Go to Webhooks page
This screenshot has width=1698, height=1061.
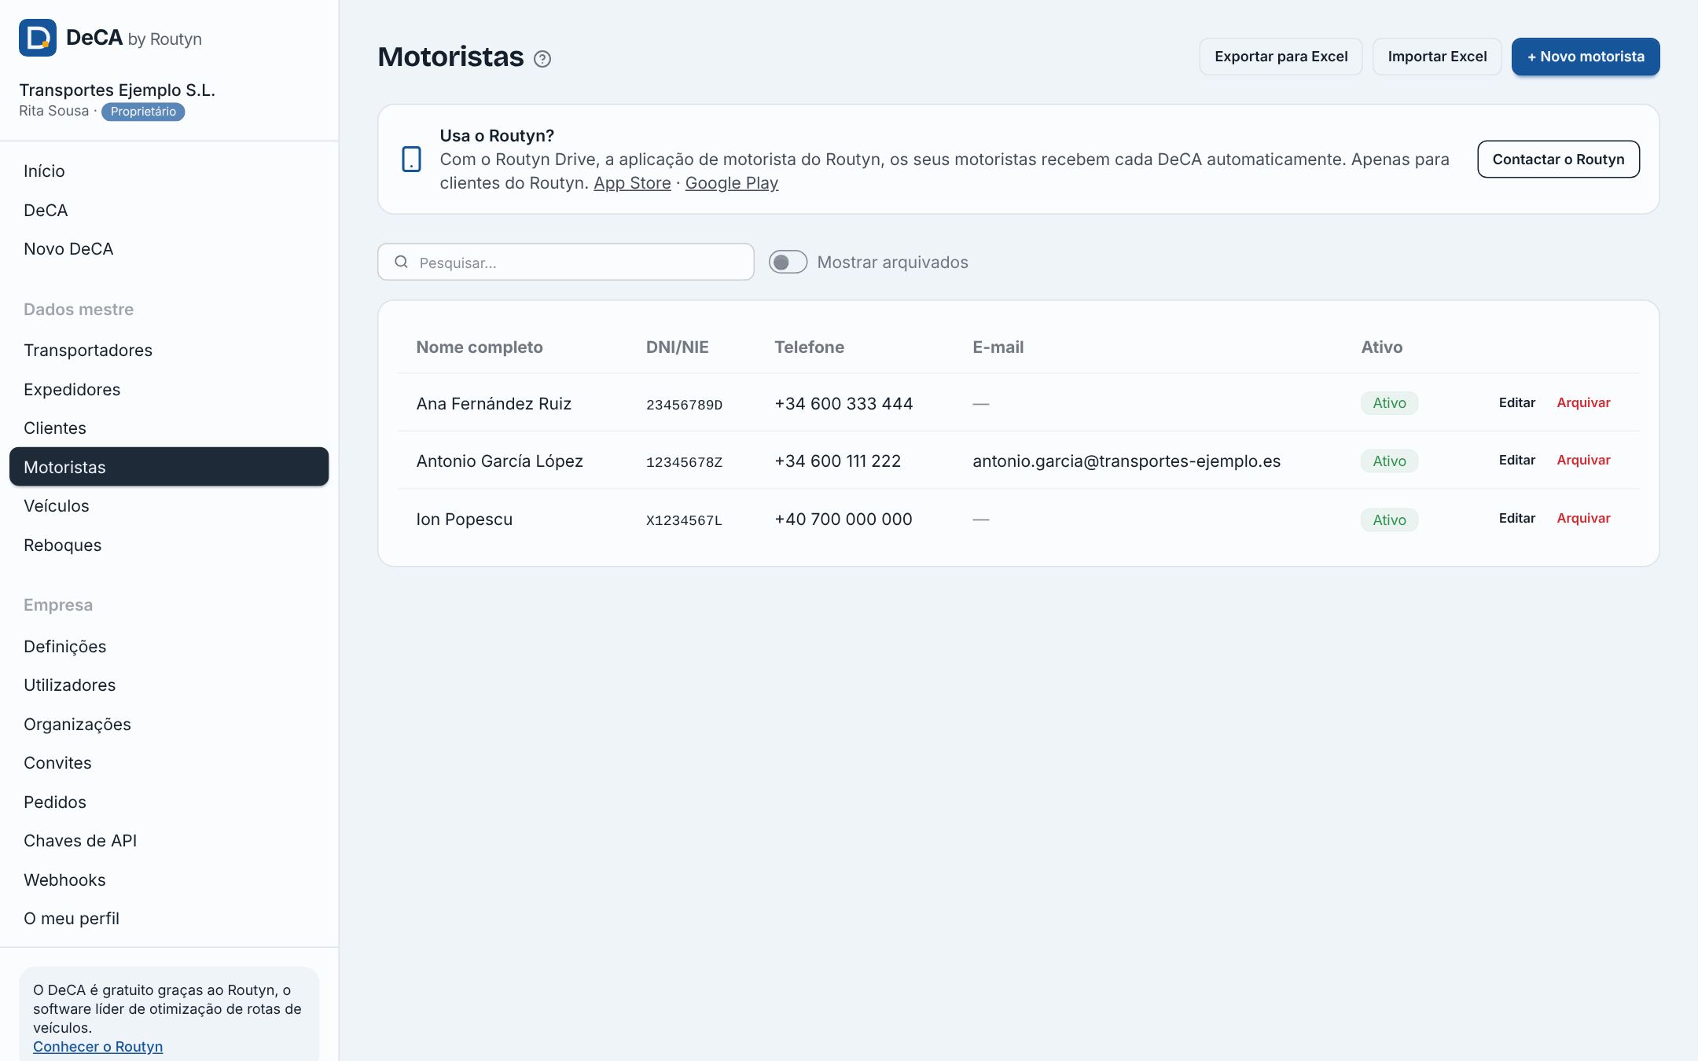(x=169, y=880)
